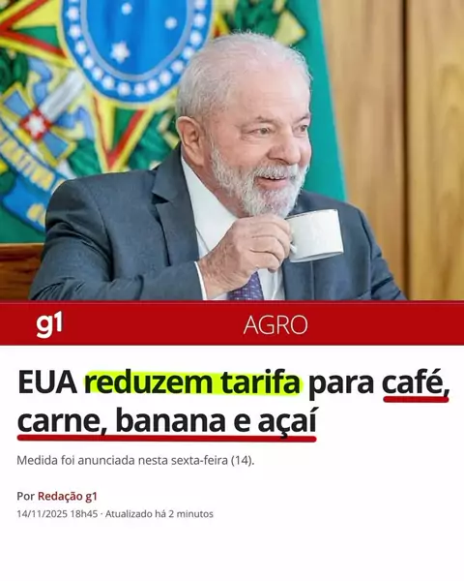Click the word 'EUA' starting the headline

click(47, 383)
